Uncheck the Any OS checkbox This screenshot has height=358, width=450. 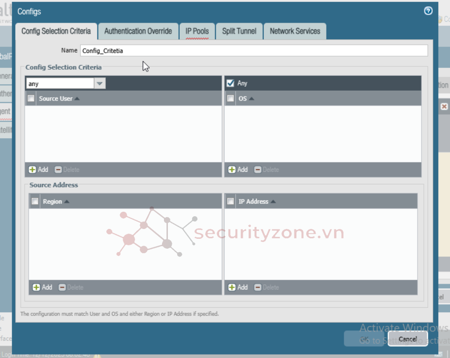pyautogui.click(x=230, y=83)
